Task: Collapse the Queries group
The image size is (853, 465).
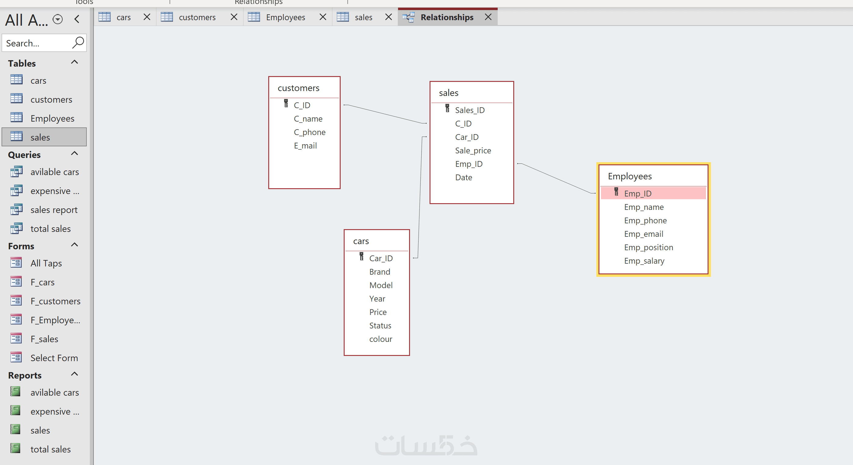Action: pyautogui.click(x=75, y=154)
